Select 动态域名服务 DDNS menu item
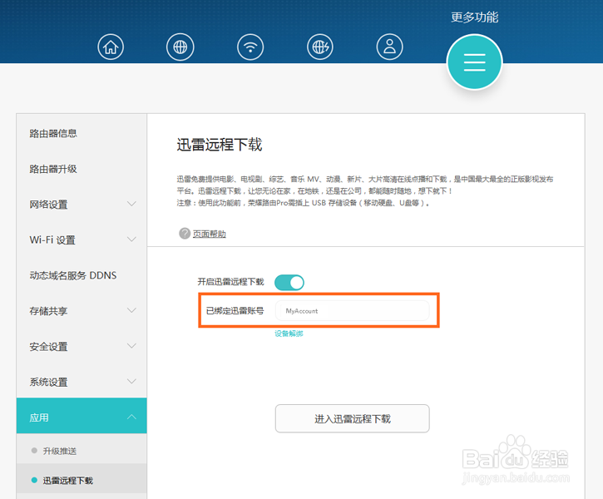Viewport: 603px width, 499px height. click(x=73, y=275)
